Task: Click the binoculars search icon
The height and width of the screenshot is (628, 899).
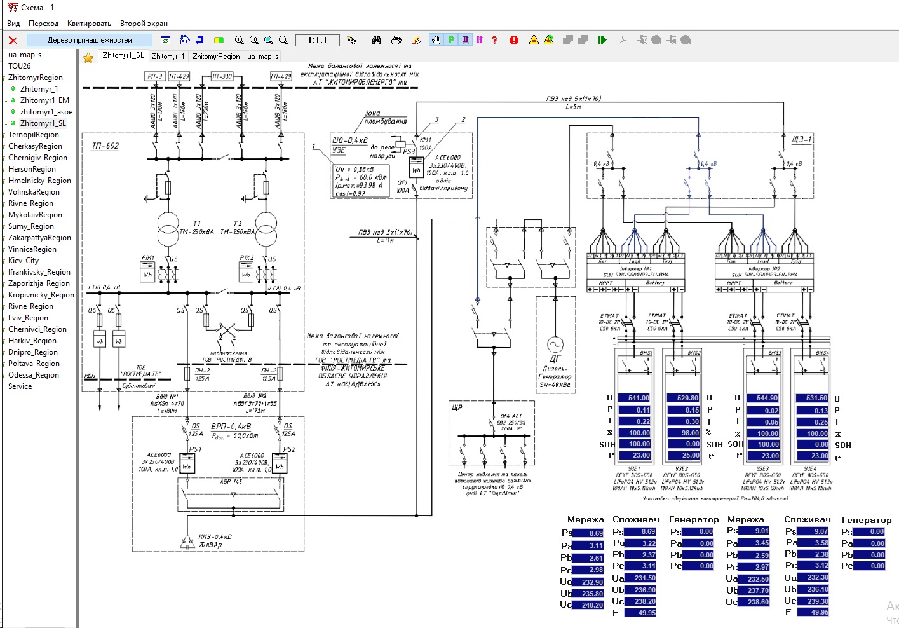Action: tap(377, 40)
